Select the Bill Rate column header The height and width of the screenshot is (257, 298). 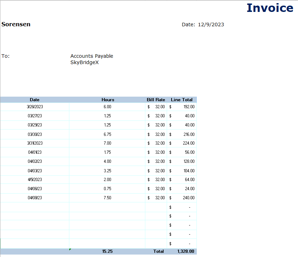[x=156, y=100]
